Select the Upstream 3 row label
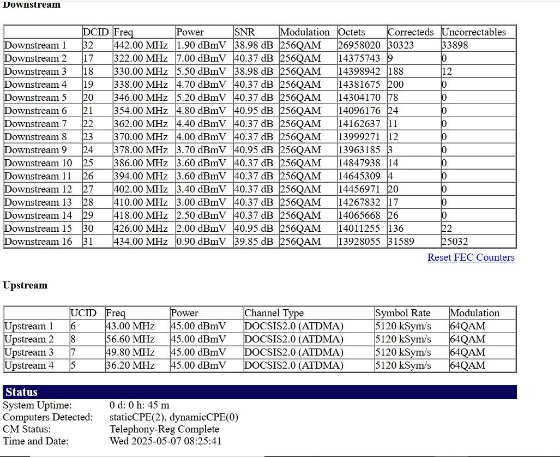 [x=28, y=352]
